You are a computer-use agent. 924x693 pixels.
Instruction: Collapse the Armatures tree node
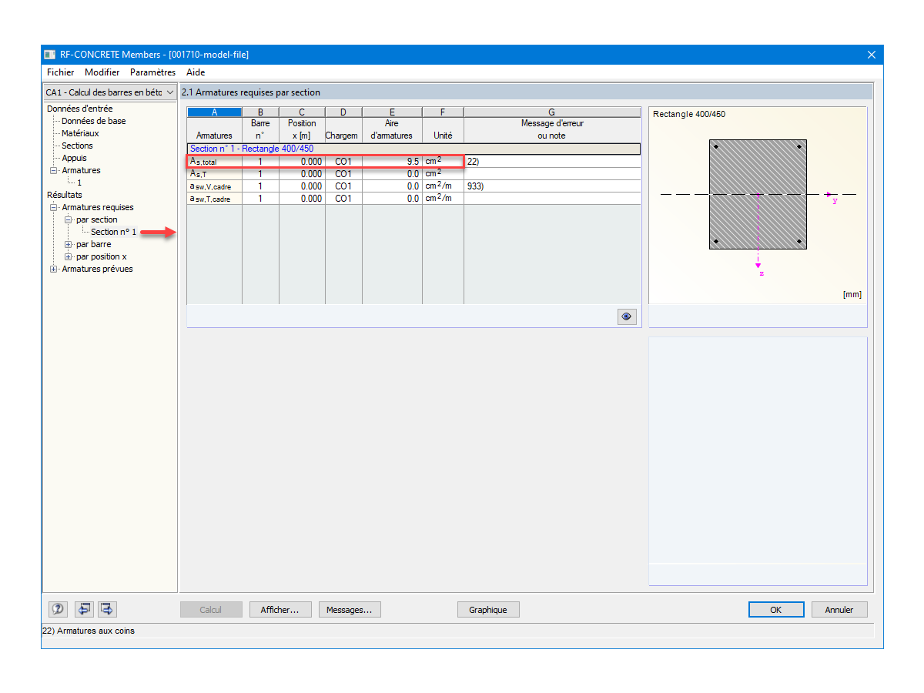pyautogui.click(x=54, y=170)
